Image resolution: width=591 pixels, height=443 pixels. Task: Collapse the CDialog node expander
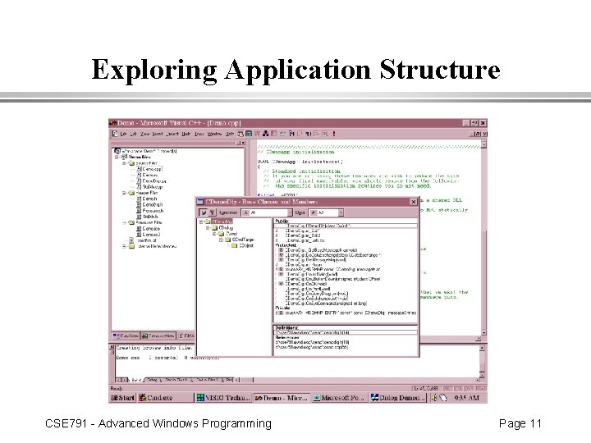click(208, 228)
